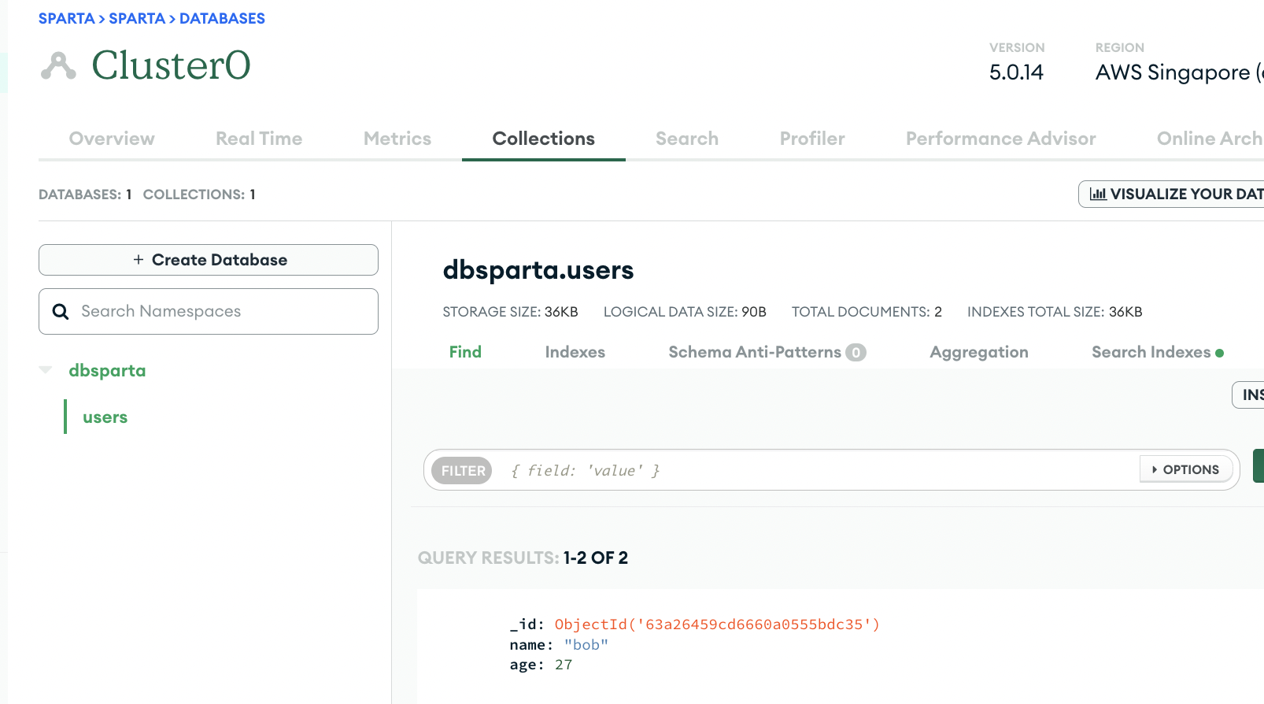Click into the filter query field
Viewport: 1264px width, 704px height.
[x=819, y=470]
